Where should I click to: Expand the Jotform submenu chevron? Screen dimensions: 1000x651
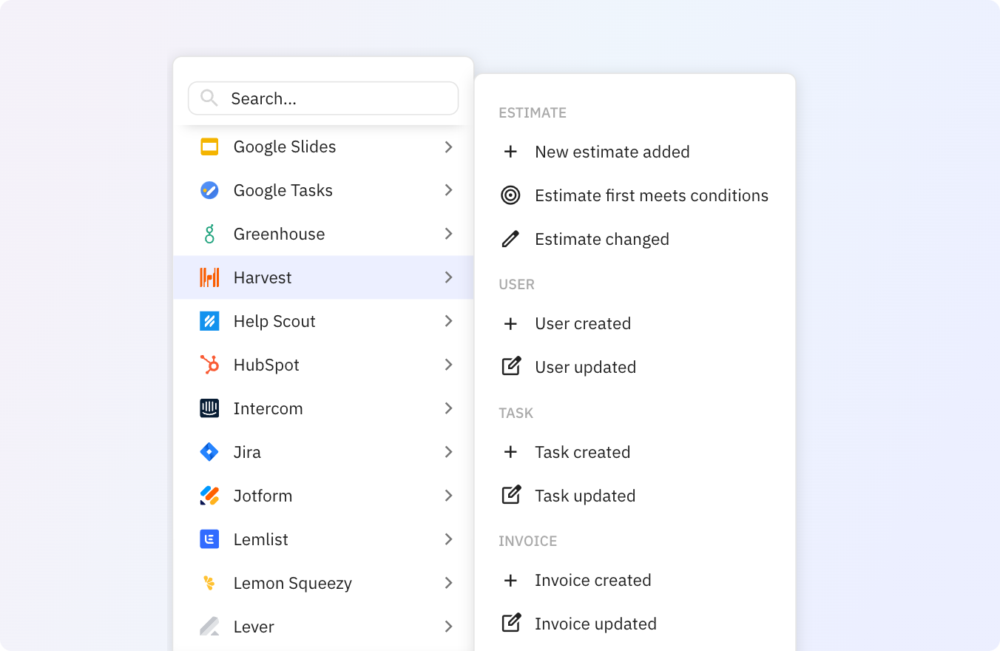(x=448, y=496)
